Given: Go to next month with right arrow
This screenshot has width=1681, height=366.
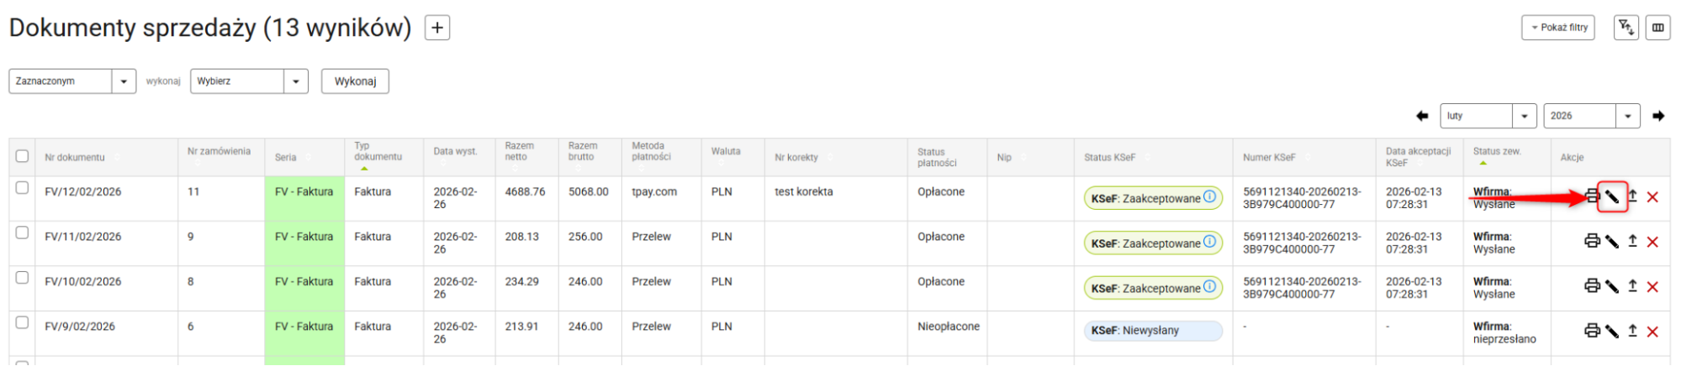Looking at the screenshot, I should click(x=1658, y=116).
